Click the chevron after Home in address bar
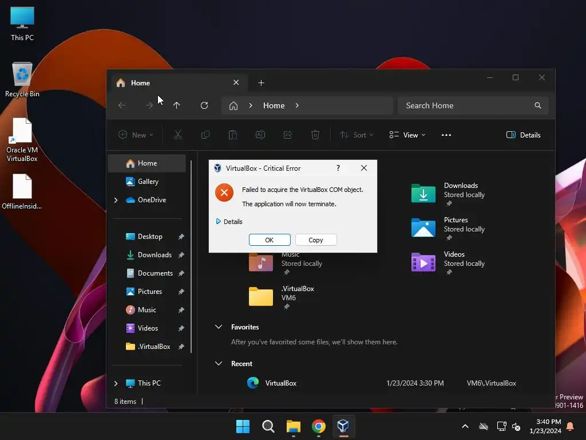 297,106
